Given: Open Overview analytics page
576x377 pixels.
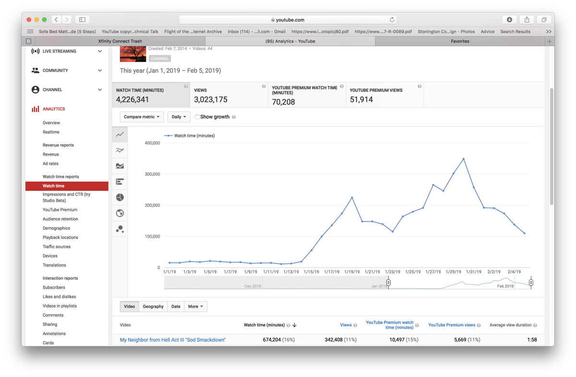Looking at the screenshot, I should coord(51,123).
